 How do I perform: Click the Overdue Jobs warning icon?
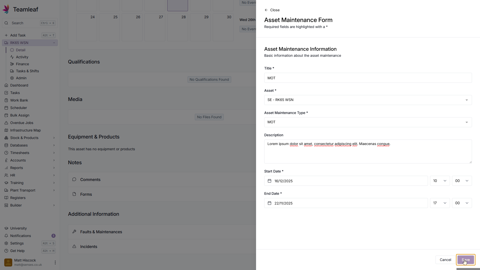click(x=6, y=123)
